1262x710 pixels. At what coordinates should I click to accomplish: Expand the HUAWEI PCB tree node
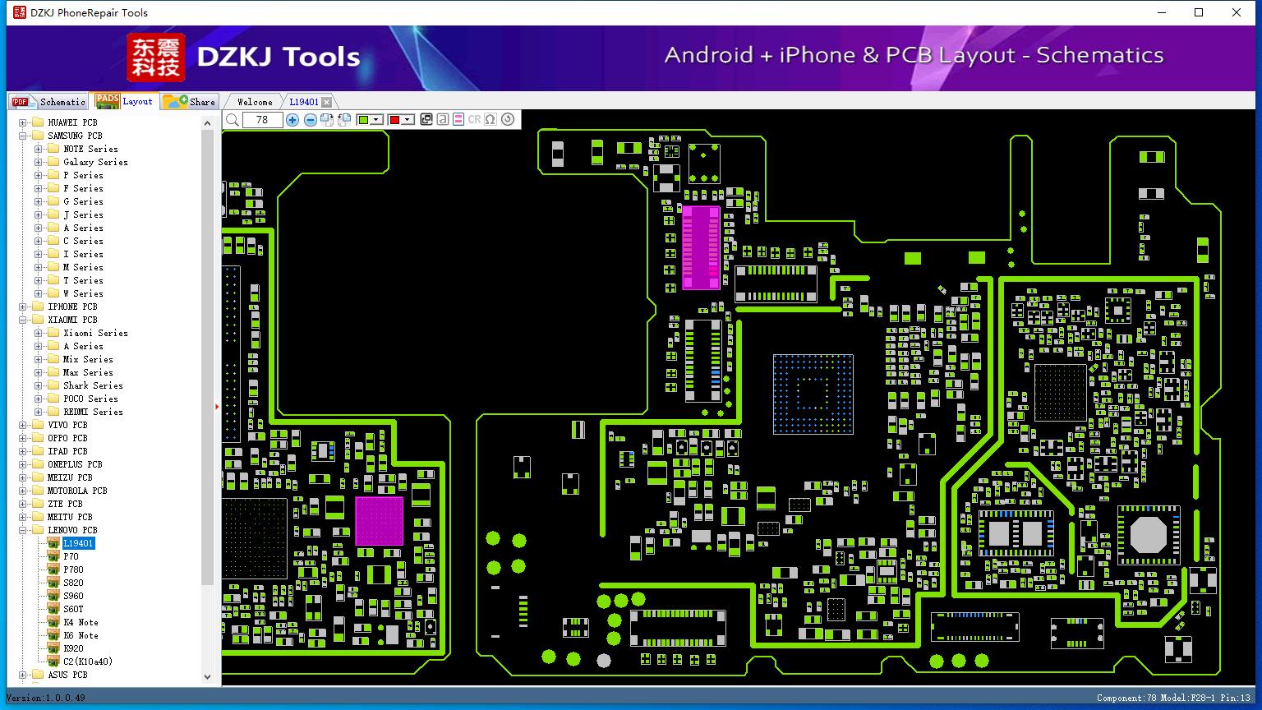click(23, 122)
